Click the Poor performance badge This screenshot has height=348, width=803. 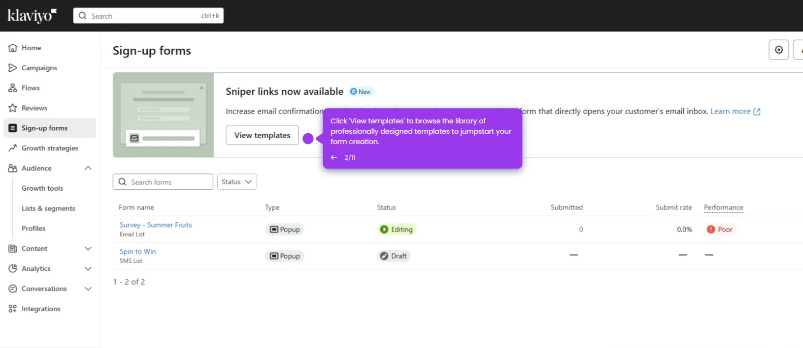720,230
